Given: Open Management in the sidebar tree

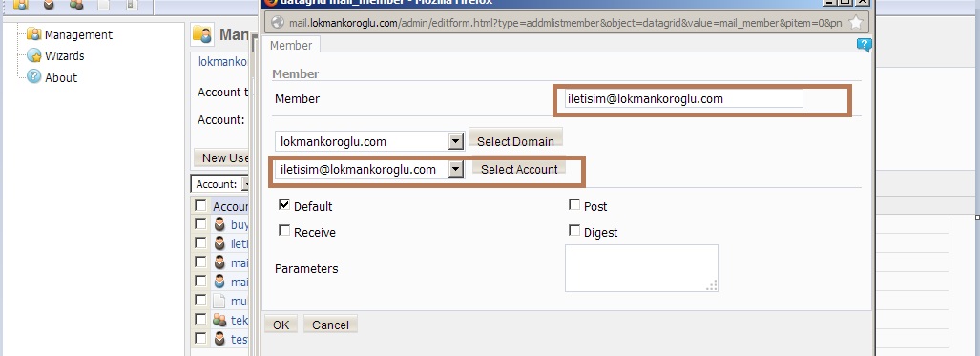Looking at the screenshot, I should click(x=78, y=35).
